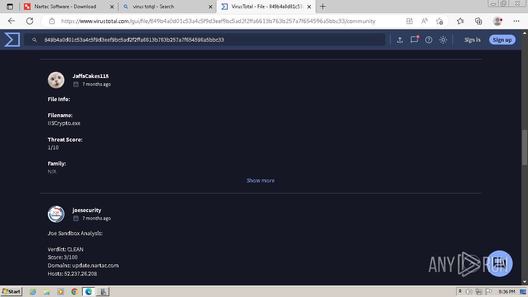Switch to the Nartac Software Download tab

(69, 7)
